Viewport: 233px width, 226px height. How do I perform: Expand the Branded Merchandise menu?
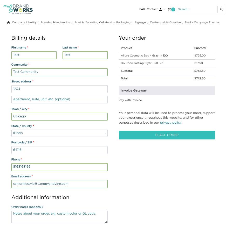click(57, 22)
